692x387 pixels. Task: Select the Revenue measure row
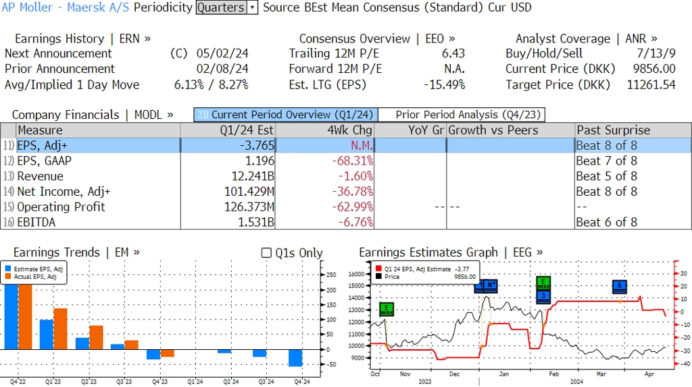tap(346, 176)
